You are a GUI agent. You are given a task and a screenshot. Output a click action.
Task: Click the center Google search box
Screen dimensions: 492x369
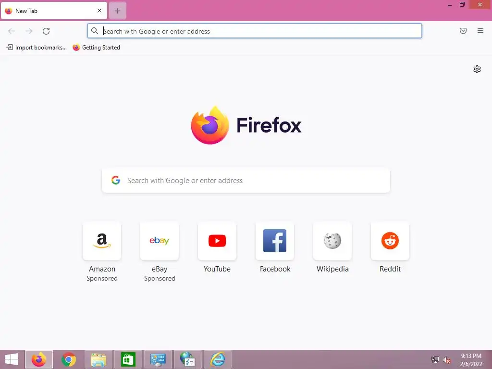point(246,181)
